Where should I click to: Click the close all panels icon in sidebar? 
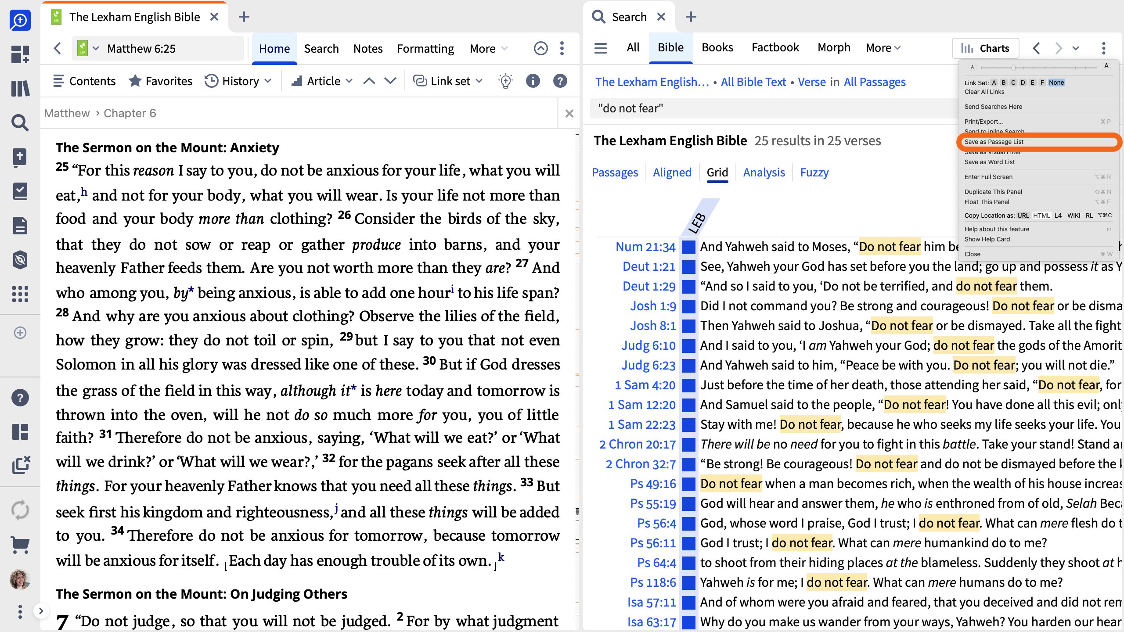[x=21, y=465]
